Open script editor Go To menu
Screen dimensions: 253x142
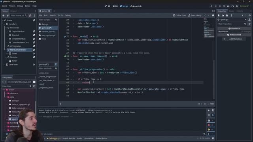coord(60,15)
